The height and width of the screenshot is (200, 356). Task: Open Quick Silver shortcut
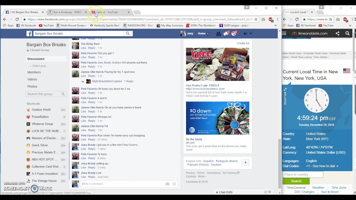click(x=40, y=145)
